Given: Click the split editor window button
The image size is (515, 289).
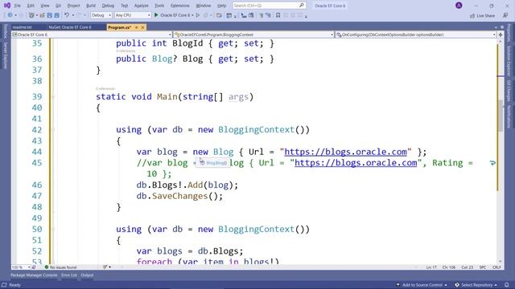Looking at the screenshot, I should [501, 35].
